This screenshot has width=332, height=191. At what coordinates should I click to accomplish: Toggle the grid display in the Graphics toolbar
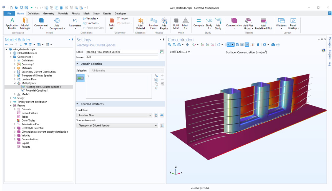tap(242, 45)
